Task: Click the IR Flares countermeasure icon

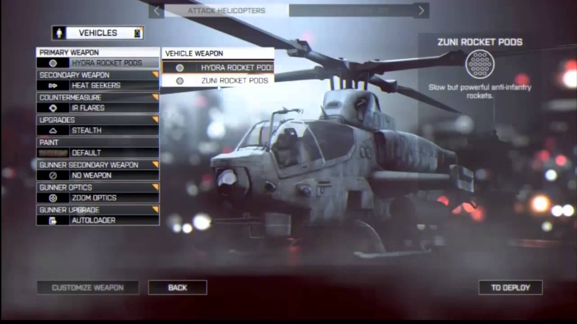Action: pos(53,108)
